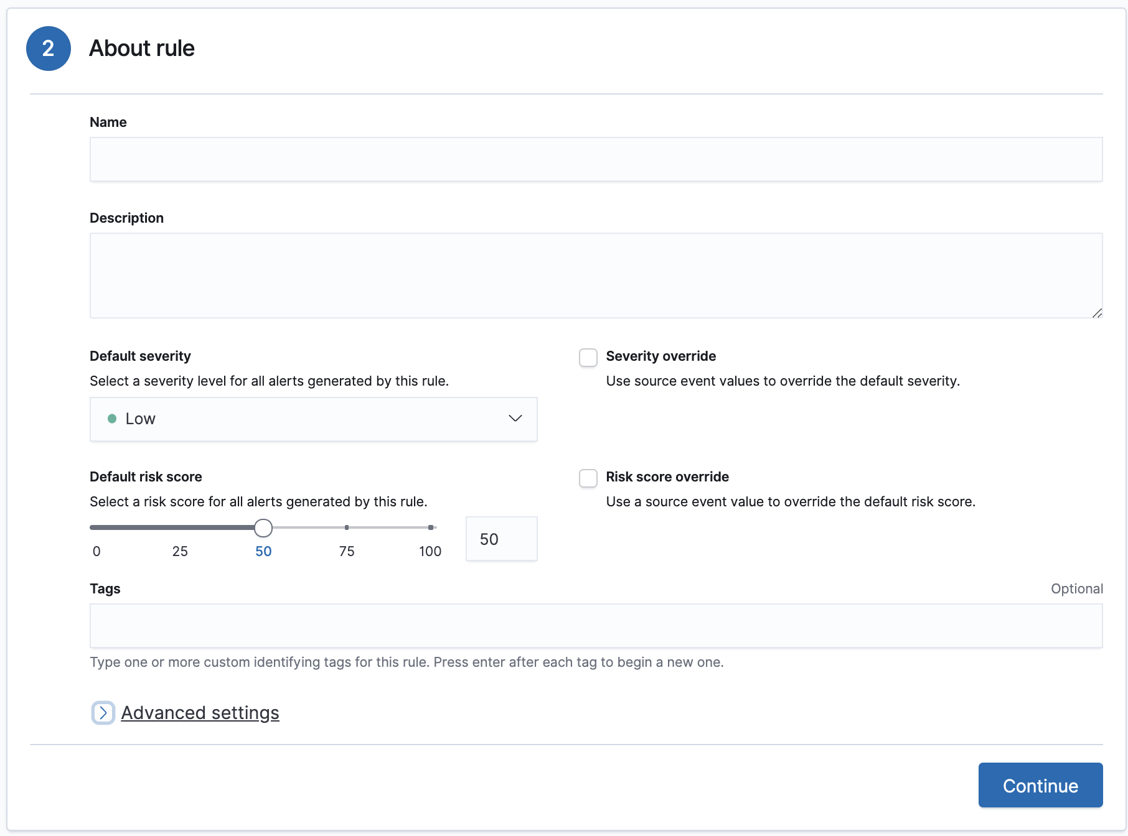Screen dimensions: 1128x836
Task: Click the textarea resize handle on Description
Action: coord(1097,314)
